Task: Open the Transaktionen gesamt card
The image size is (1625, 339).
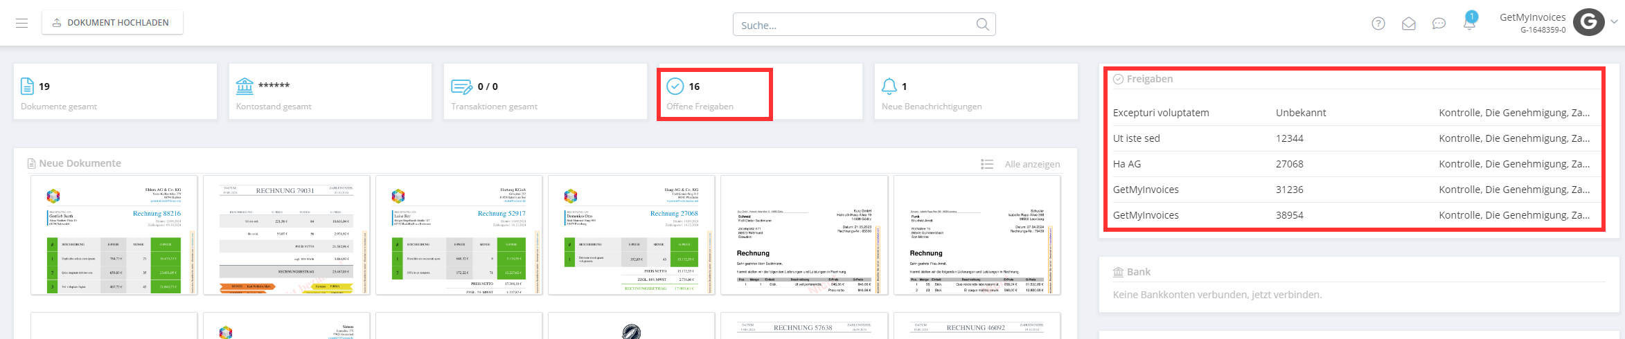Action: point(545,91)
